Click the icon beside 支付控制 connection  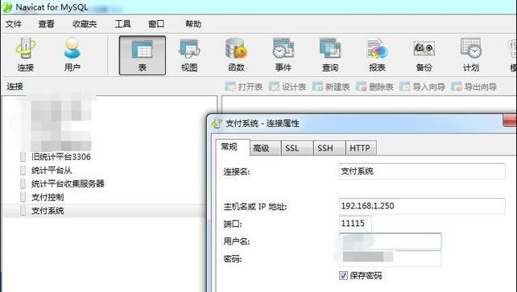tap(23, 197)
